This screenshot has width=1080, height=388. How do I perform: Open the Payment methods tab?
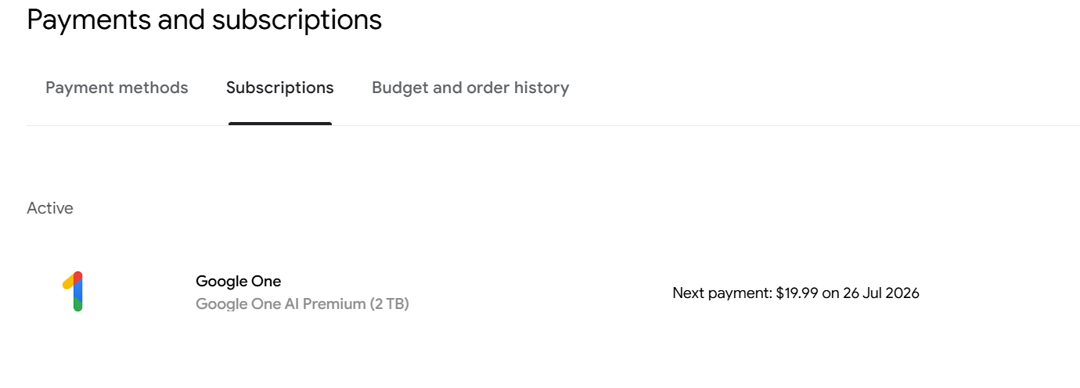click(x=117, y=88)
